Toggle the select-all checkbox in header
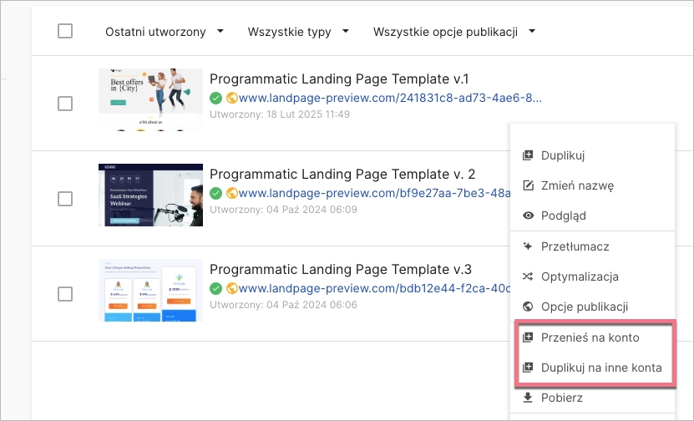694x421 pixels. point(65,32)
